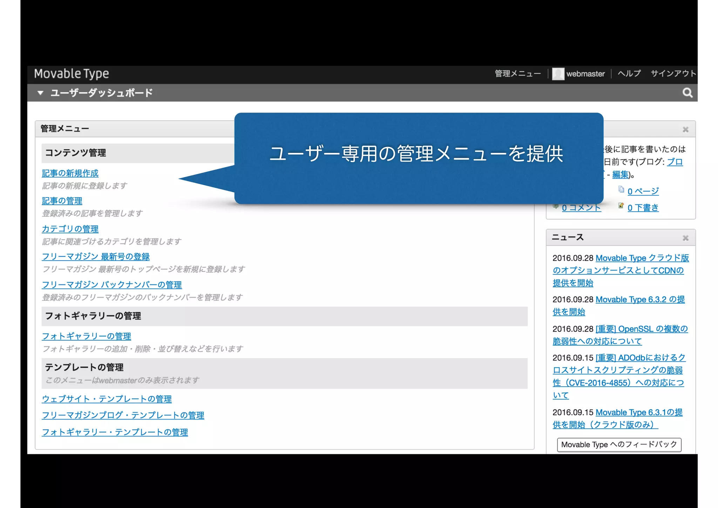Click text 登録済みのフリーマガジンのバックナンバーを管理します
The width and height of the screenshot is (718, 508).
[x=142, y=298]
